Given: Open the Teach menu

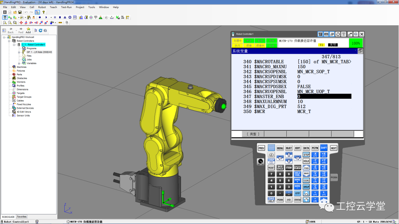Looking at the screenshot, I should coord(53,7).
